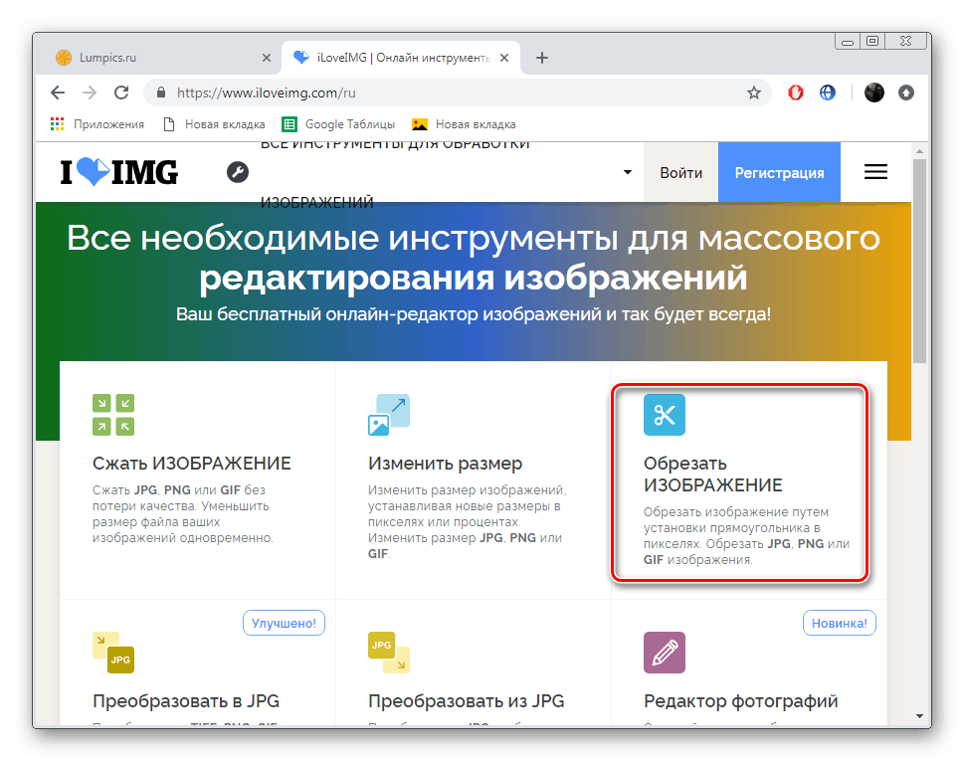Expand the all tools dropdown arrow
Viewport: 964px width, 761px height.
(x=627, y=172)
